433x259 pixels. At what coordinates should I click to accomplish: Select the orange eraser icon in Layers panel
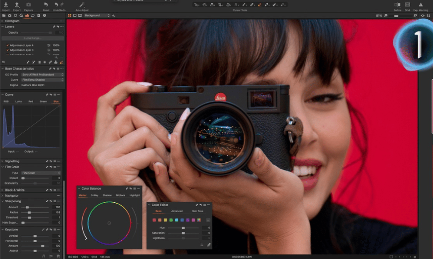(x=61, y=62)
